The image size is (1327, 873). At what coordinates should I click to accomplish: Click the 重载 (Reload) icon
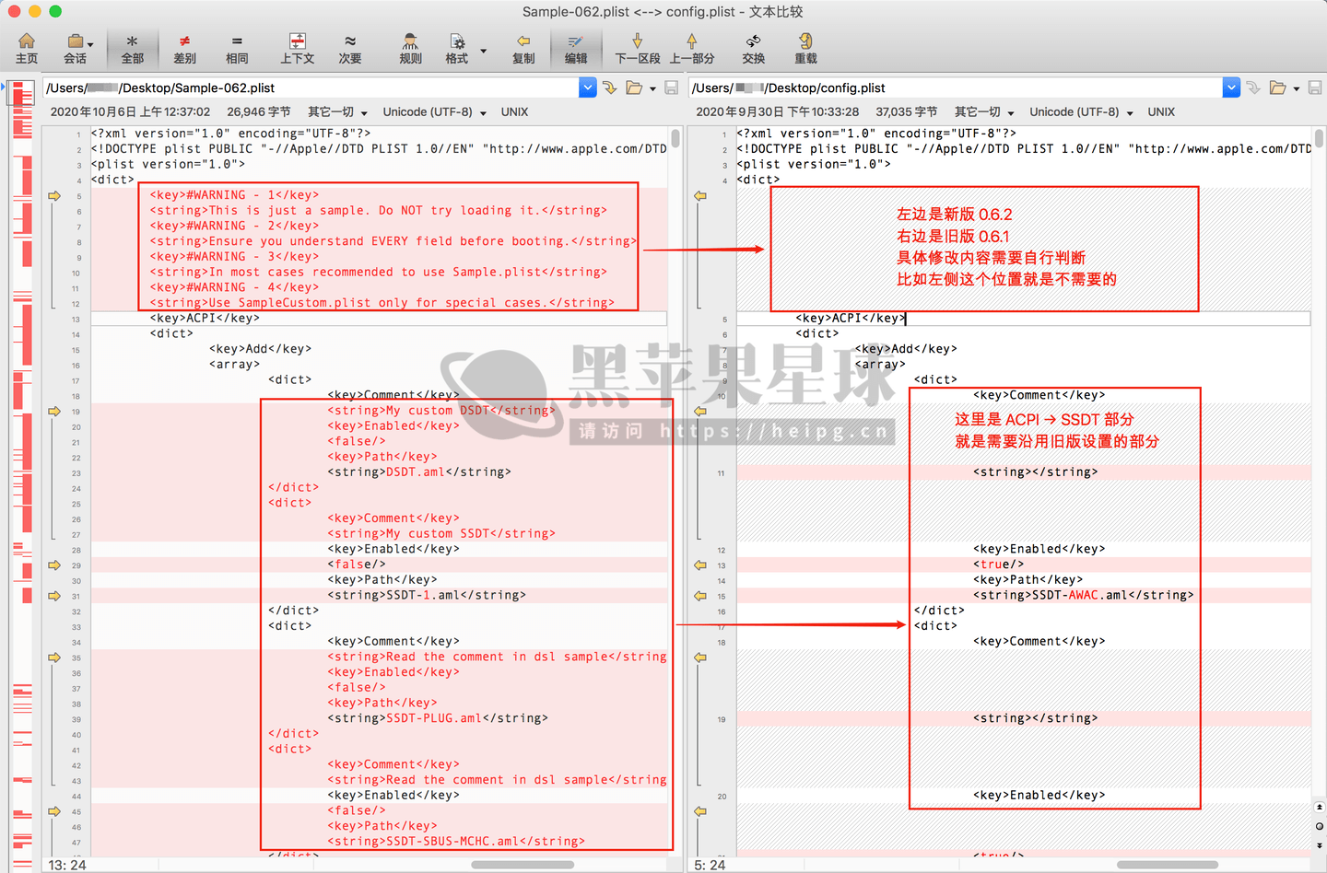805,48
